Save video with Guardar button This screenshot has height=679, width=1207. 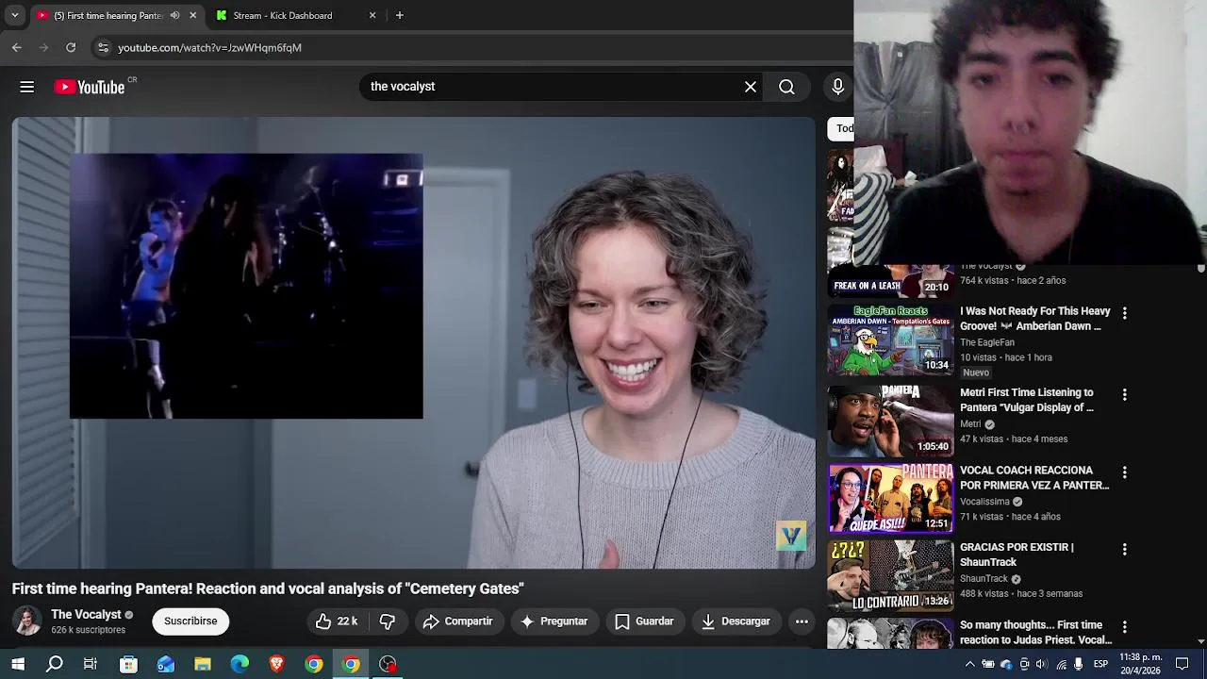coord(644,621)
